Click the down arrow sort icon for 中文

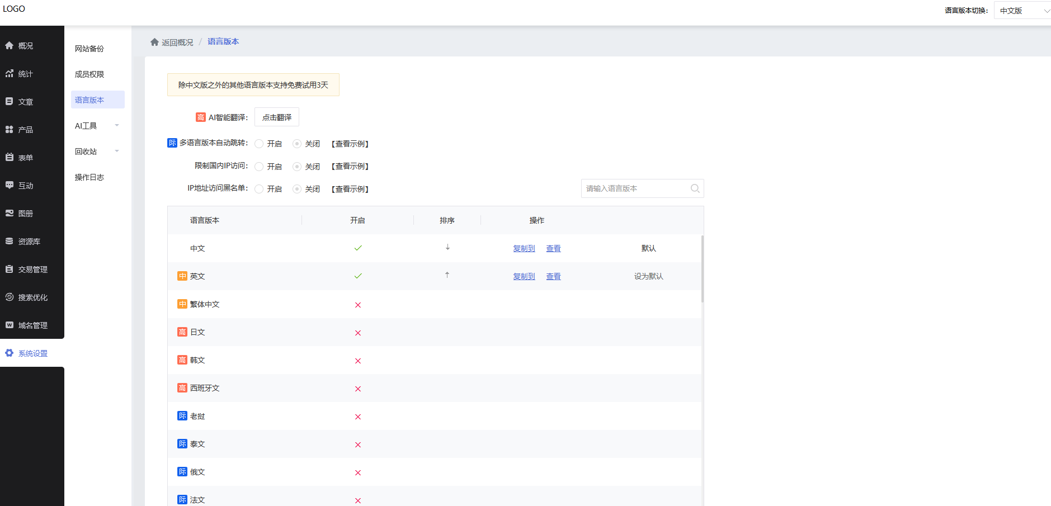pyautogui.click(x=447, y=247)
